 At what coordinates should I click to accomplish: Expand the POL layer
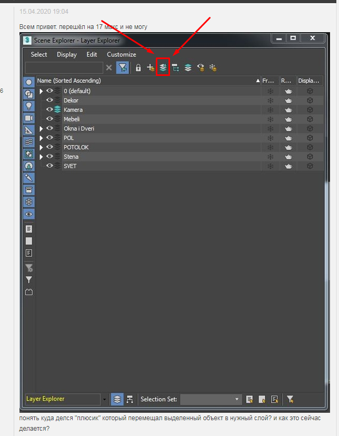pos(41,138)
